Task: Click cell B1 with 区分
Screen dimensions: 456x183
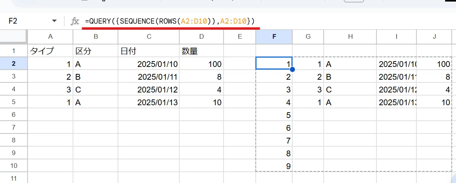Action: [95, 51]
